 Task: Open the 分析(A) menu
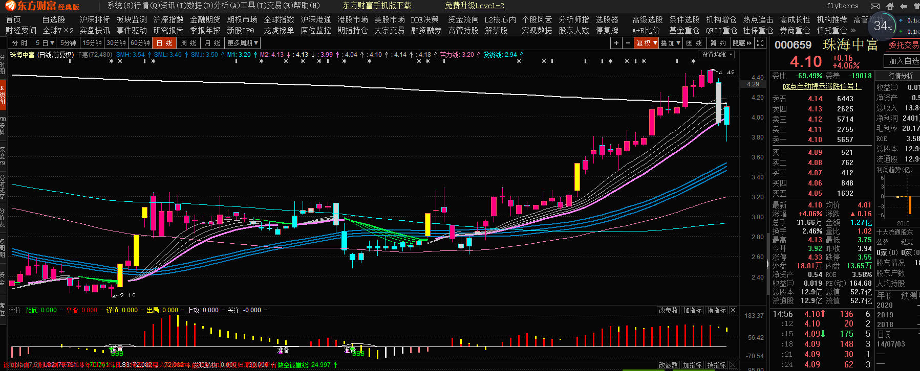[226, 6]
